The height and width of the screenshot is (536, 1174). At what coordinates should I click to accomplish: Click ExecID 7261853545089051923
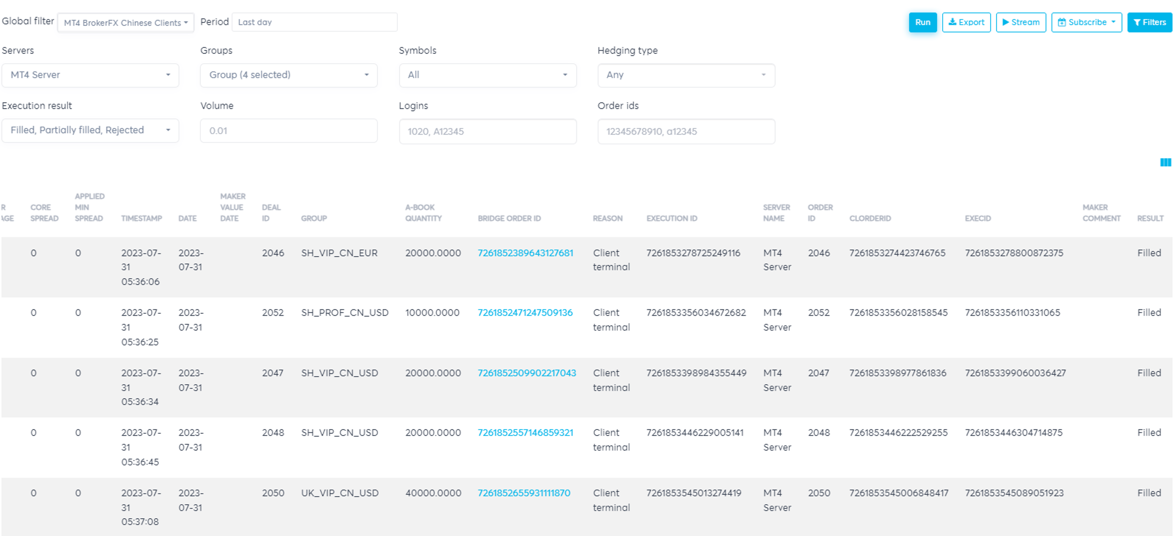[1014, 493]
